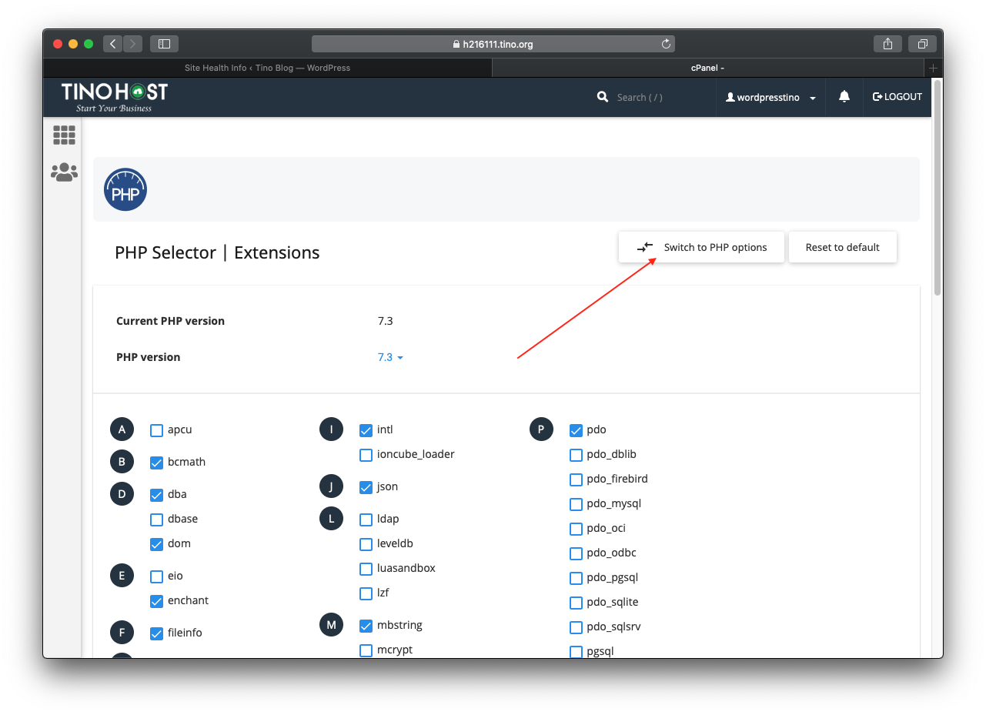The image size is (986, 715).
Task: Open the wordpresstino user menu
Action: (771, 98)
